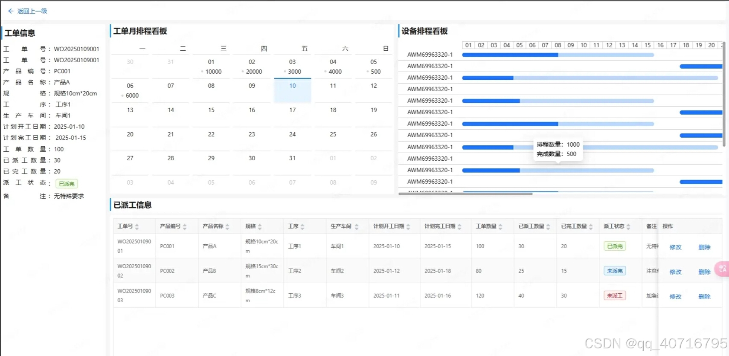Open the pink translate floating icon
This screenshot has width=729, height=356.
click(x=723, y=269)
